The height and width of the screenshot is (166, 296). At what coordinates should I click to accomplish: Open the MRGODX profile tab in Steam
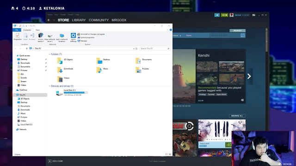pyautogui.click(x=119, y=20)
